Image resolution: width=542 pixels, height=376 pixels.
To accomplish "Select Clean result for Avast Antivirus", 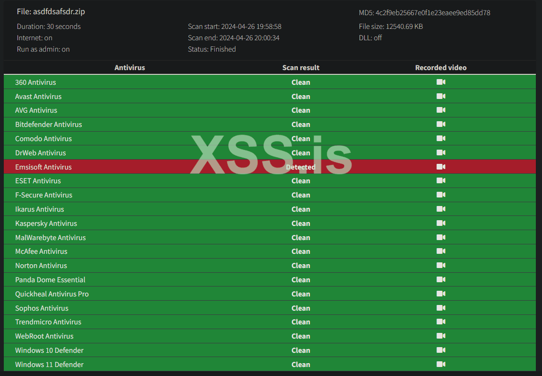I will (x=301, y=96).
